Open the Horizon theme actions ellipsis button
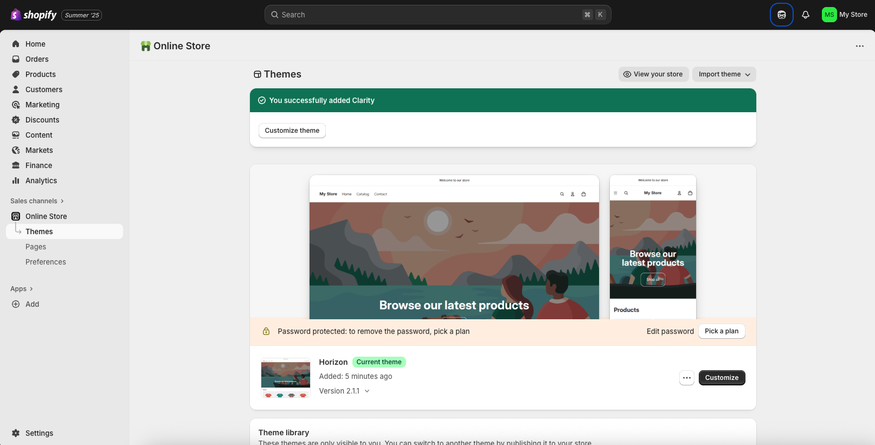 [687, 378]
